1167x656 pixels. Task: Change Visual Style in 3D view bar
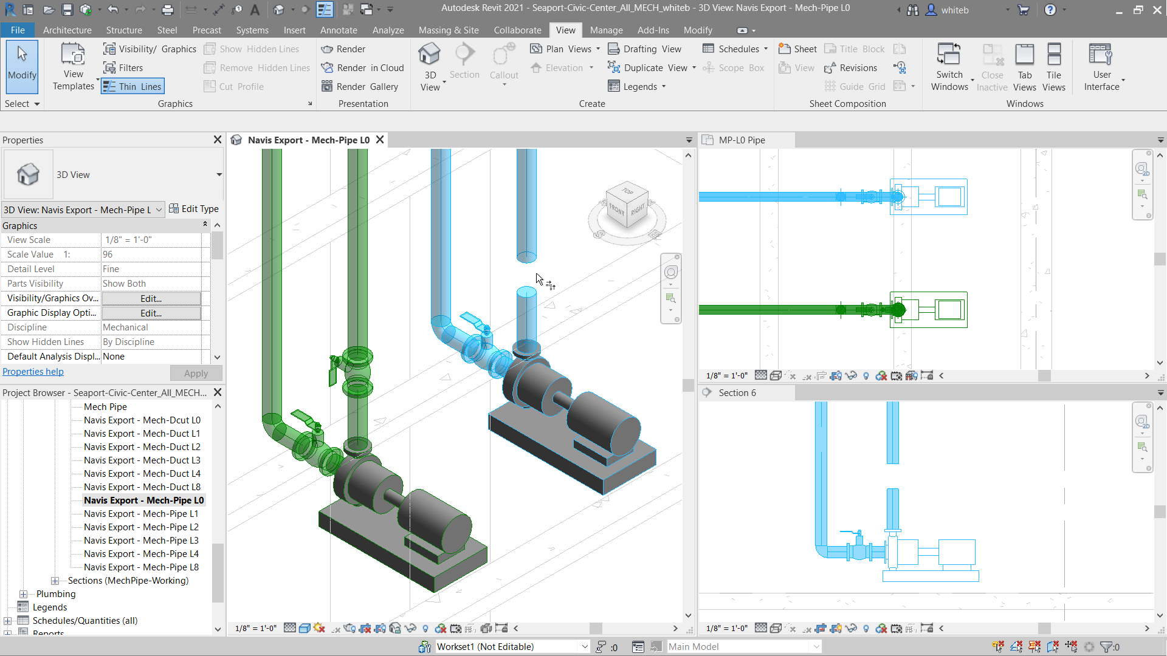305,628
